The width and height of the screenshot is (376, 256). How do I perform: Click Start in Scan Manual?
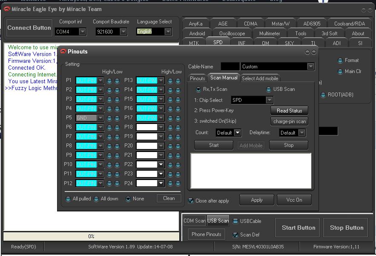[x=214, y=145]
